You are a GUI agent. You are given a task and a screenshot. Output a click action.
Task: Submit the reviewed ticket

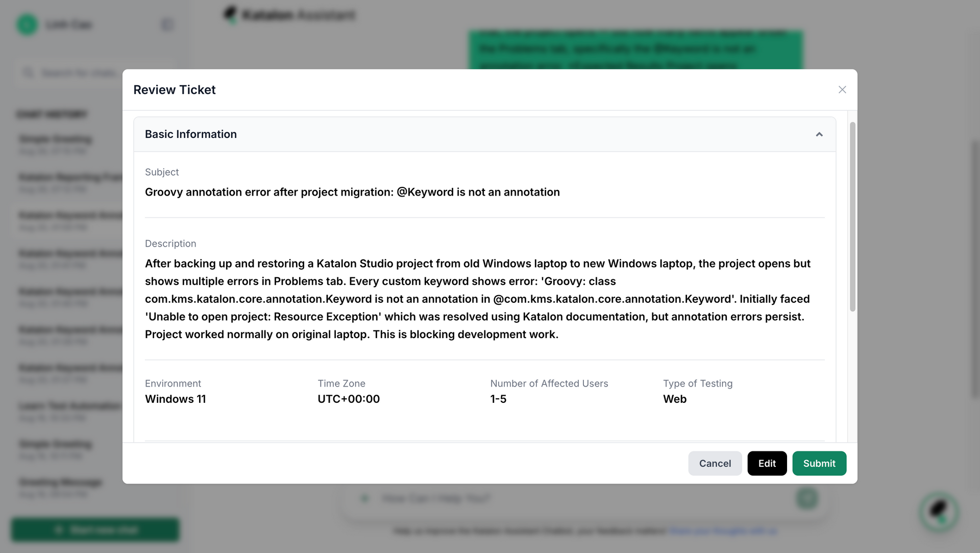(819, 463)
